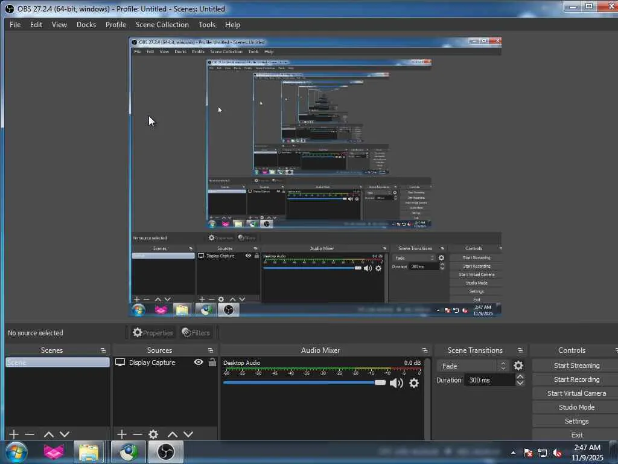The height and width of the screenshot is (464, 618).
Task: Open the Profile menu
Action: 116,24
